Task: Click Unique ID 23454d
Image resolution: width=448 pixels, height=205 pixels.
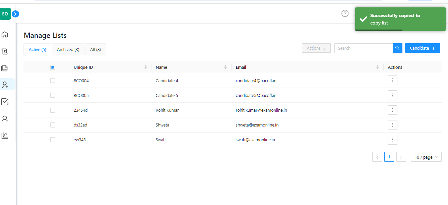Action: click(81, 110)
